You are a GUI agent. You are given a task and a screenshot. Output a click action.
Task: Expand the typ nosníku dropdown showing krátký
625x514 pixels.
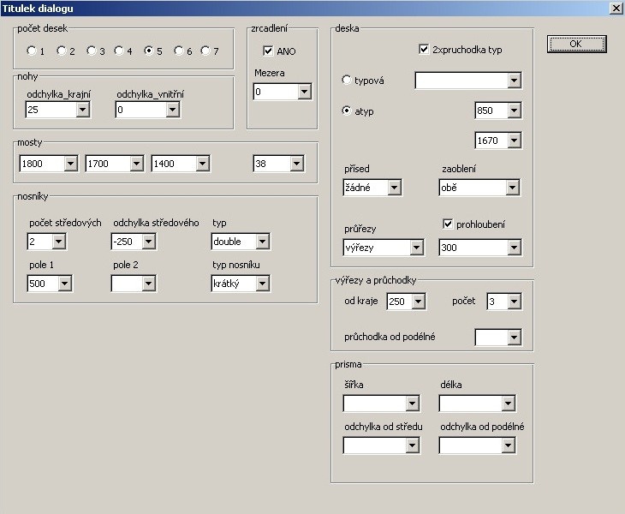(x=263, y=284)
